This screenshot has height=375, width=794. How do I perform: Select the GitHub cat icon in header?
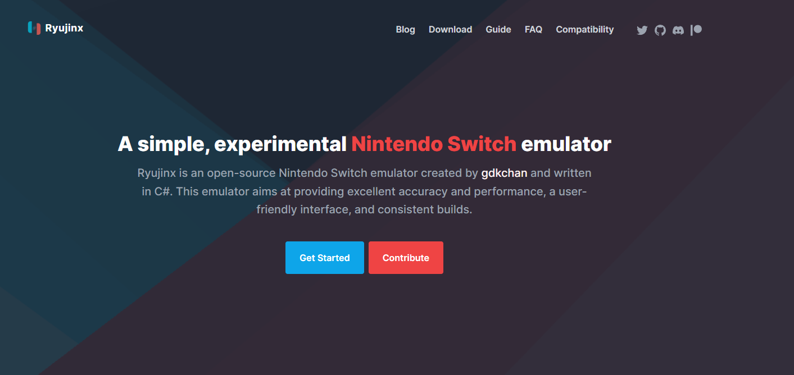click(660, 30)
